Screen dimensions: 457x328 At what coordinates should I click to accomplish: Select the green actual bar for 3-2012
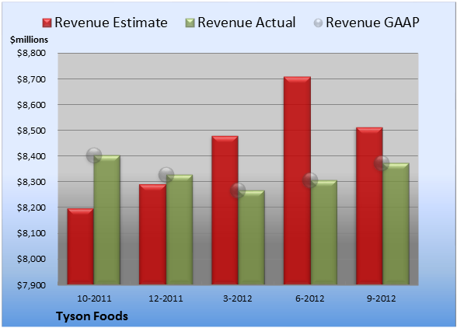click(x=251, y=238)
